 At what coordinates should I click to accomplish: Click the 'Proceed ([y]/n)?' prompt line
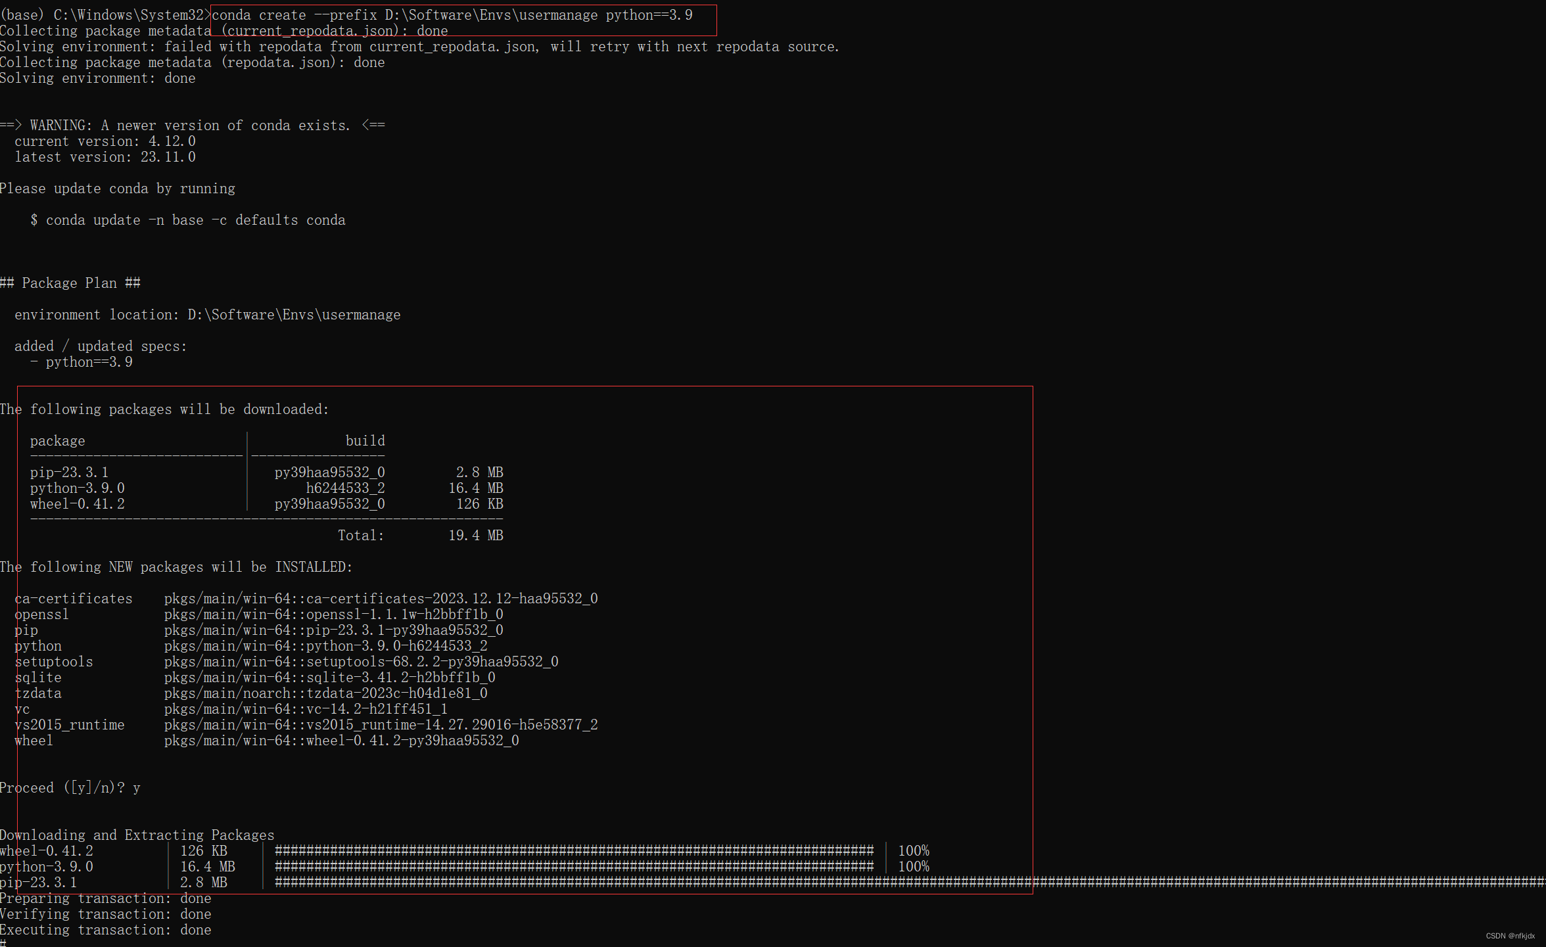(x=70, y=787)
